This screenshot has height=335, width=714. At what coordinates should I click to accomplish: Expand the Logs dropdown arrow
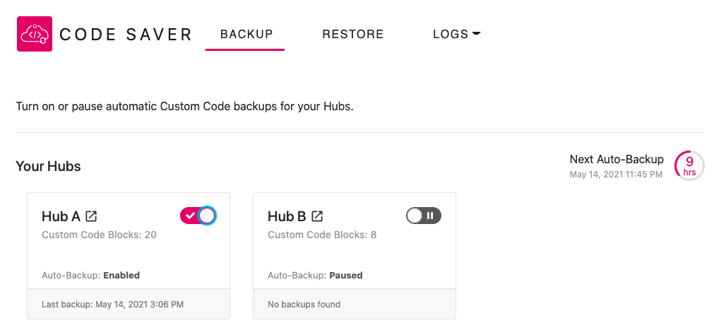476,34
